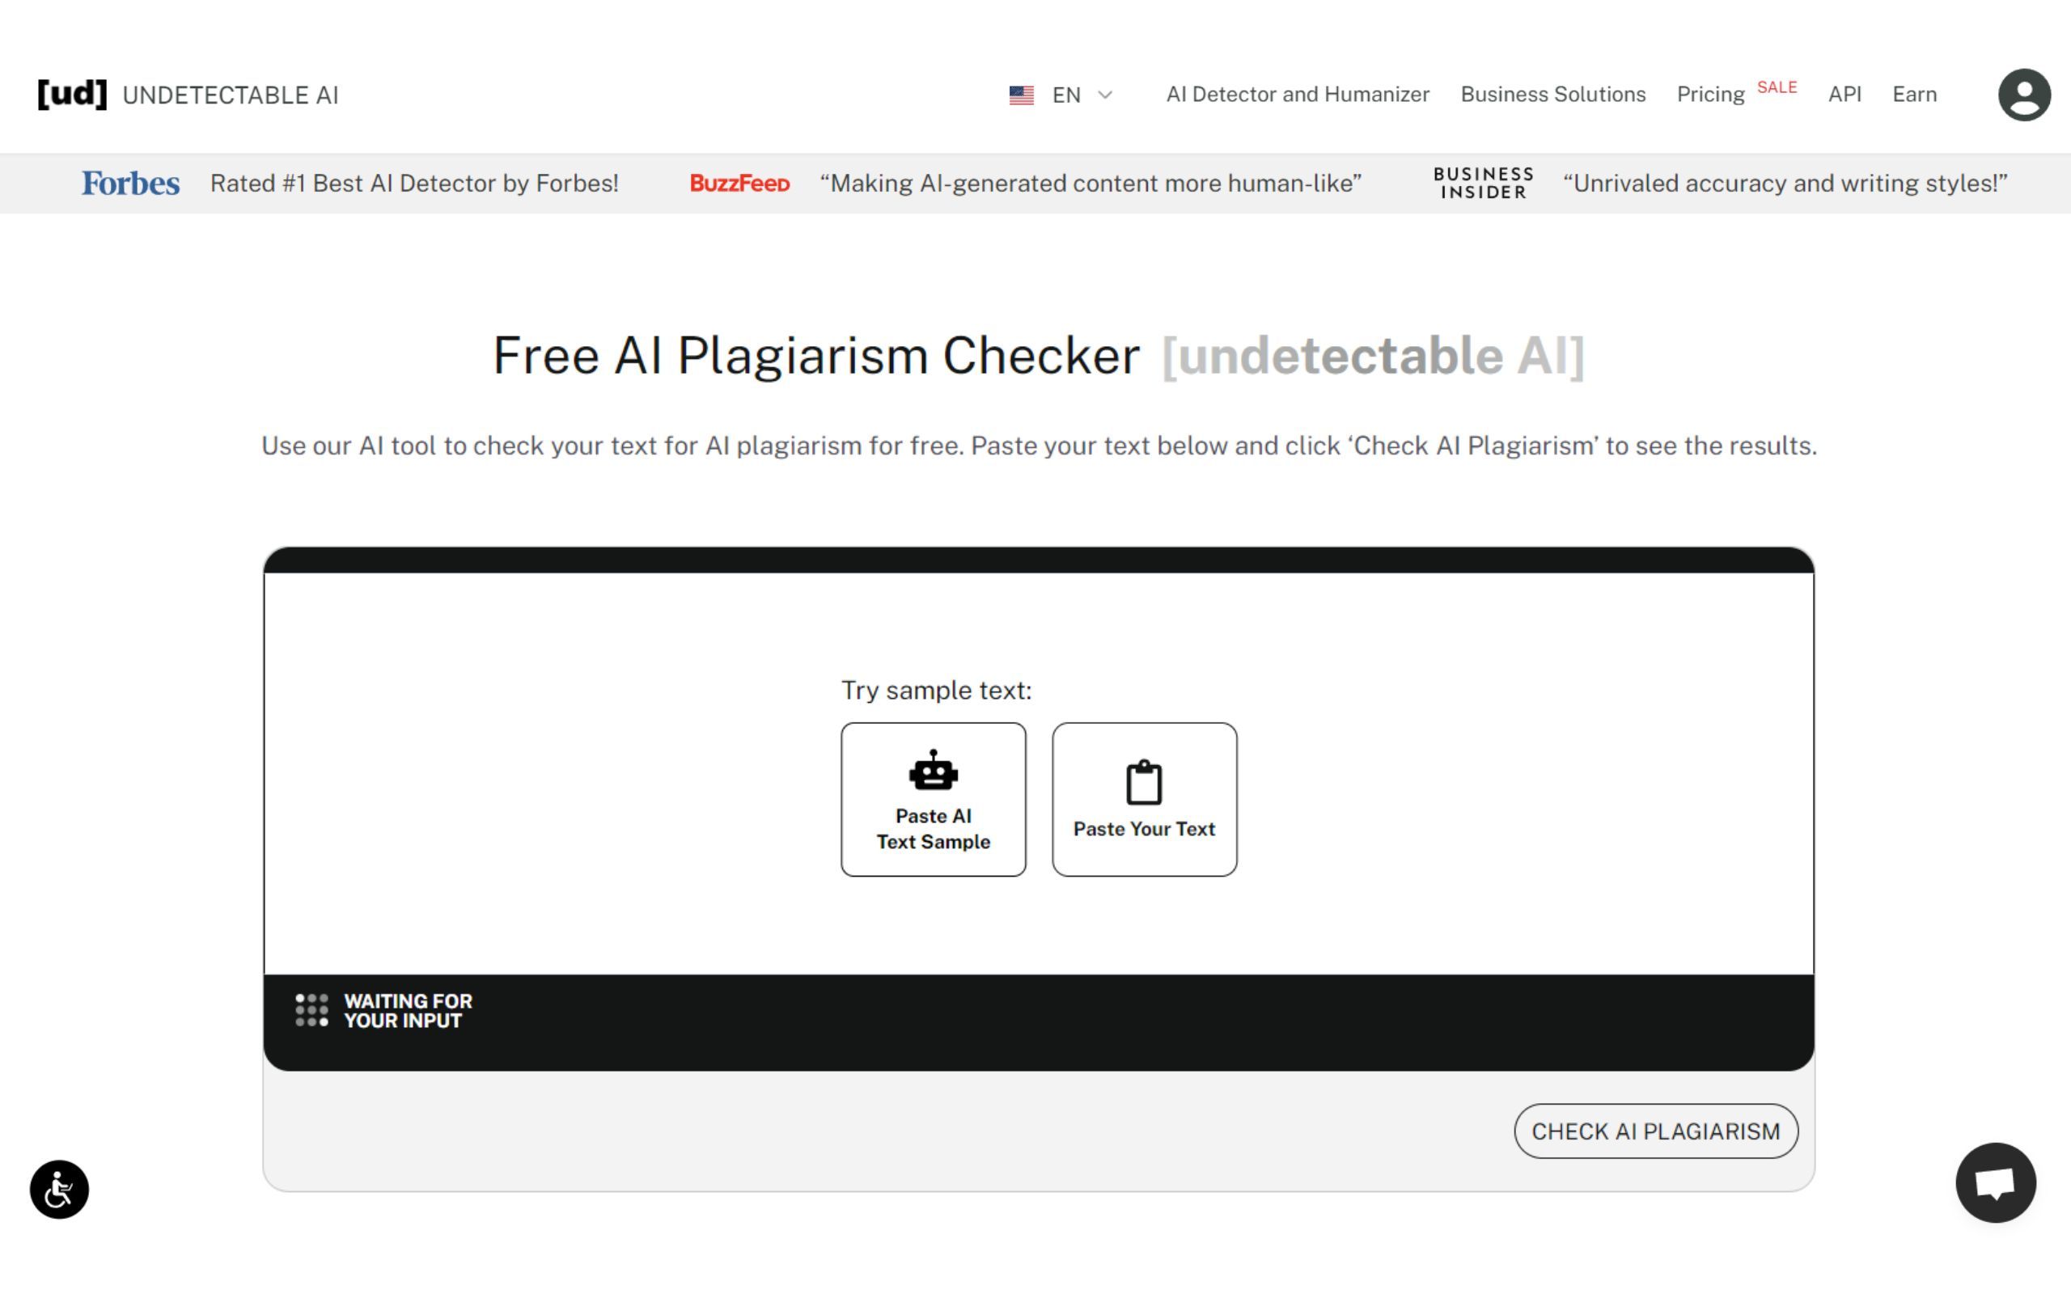Open the Earn link
2071x1294 pixels.
click(x=1913, y=94)
